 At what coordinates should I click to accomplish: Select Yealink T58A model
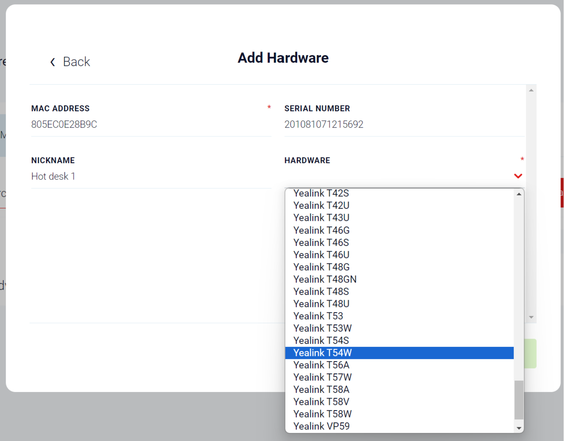point(399,389)
